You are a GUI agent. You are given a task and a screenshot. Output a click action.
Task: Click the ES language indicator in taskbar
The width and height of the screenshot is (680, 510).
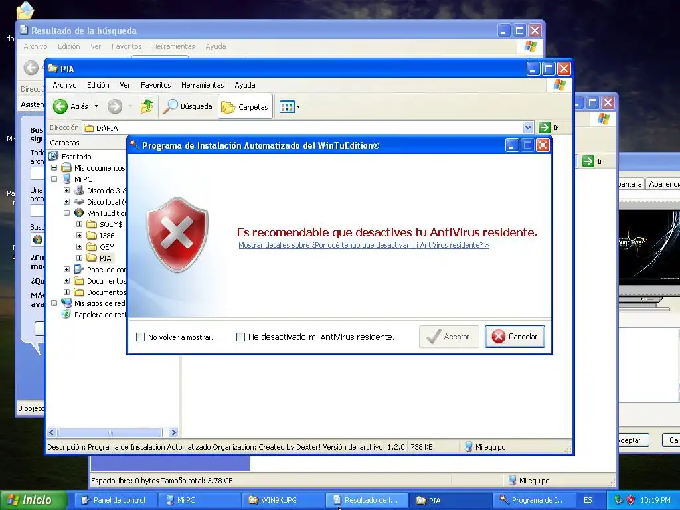(588, 500)
